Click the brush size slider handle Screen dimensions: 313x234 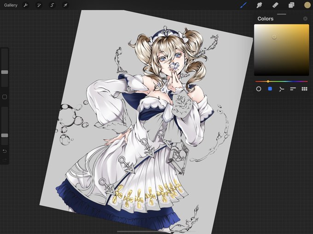(x=5, y=72)
